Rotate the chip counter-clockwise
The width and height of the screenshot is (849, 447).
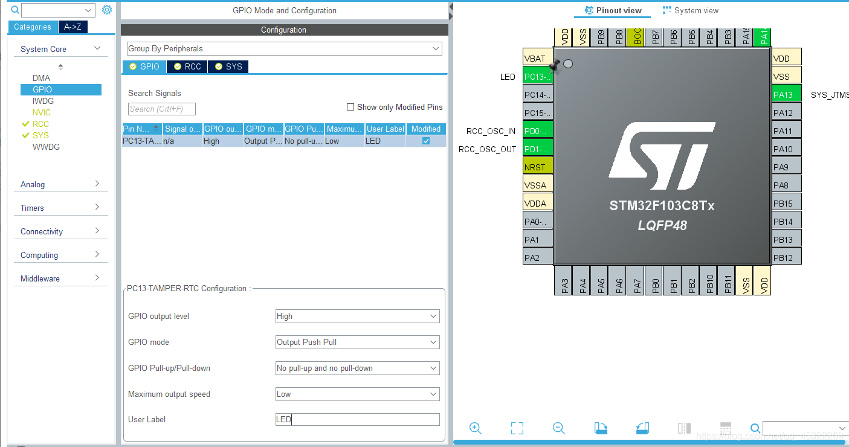[x=642, y=428]
